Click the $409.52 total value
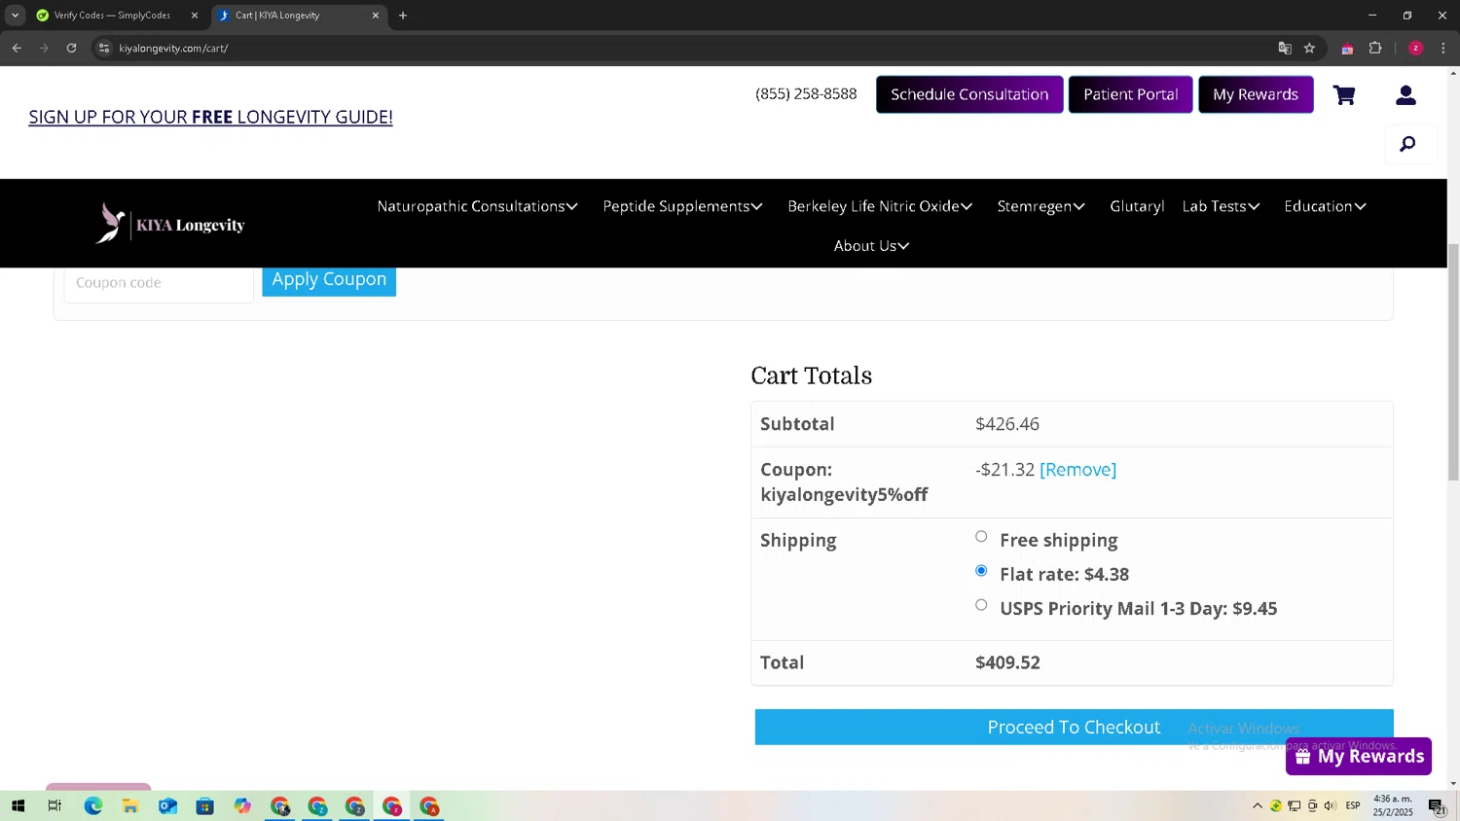Viewport: 1460px width, 821px height. 1007,662
